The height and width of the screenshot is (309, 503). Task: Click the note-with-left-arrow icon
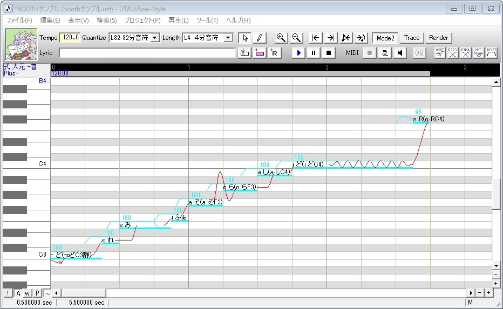click(x=346, y=38)
